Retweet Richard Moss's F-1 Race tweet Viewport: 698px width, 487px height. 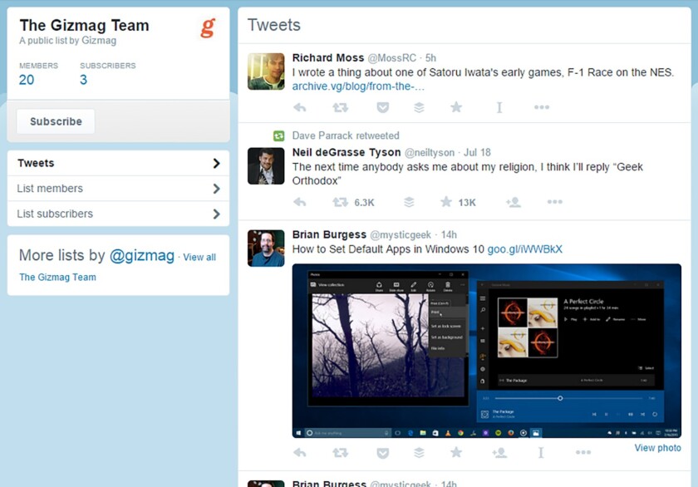tap(341, 107)
